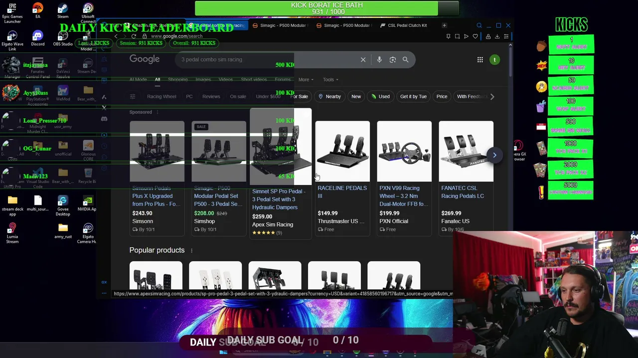Click the Thrustmaster pedals product image
This screenshot has width=638, height=358.
point(342,151)
